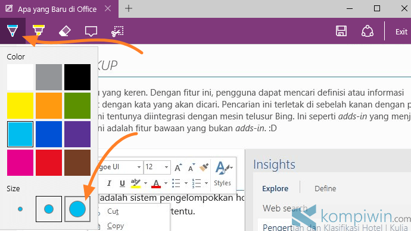Activate the Clip scissors tool
Viewport: 411px width, 231px height.
click(x=117, y=31)
